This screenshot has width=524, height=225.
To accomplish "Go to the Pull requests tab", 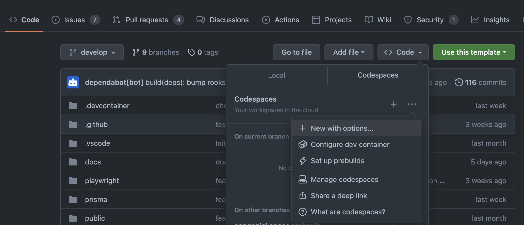I will 148,20.
